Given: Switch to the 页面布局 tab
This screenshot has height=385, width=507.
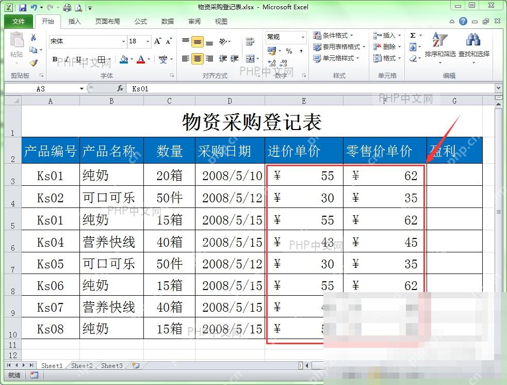Looking at the screenshot, I should point(107,21).
